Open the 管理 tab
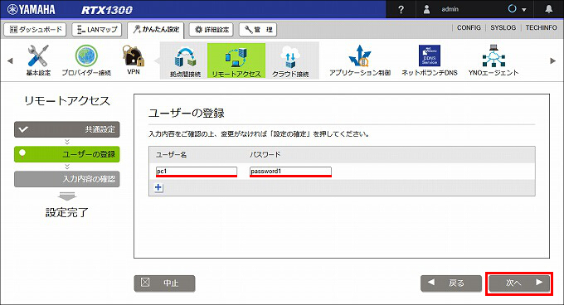This screenshot has height=305, width=564. (258, 30)
